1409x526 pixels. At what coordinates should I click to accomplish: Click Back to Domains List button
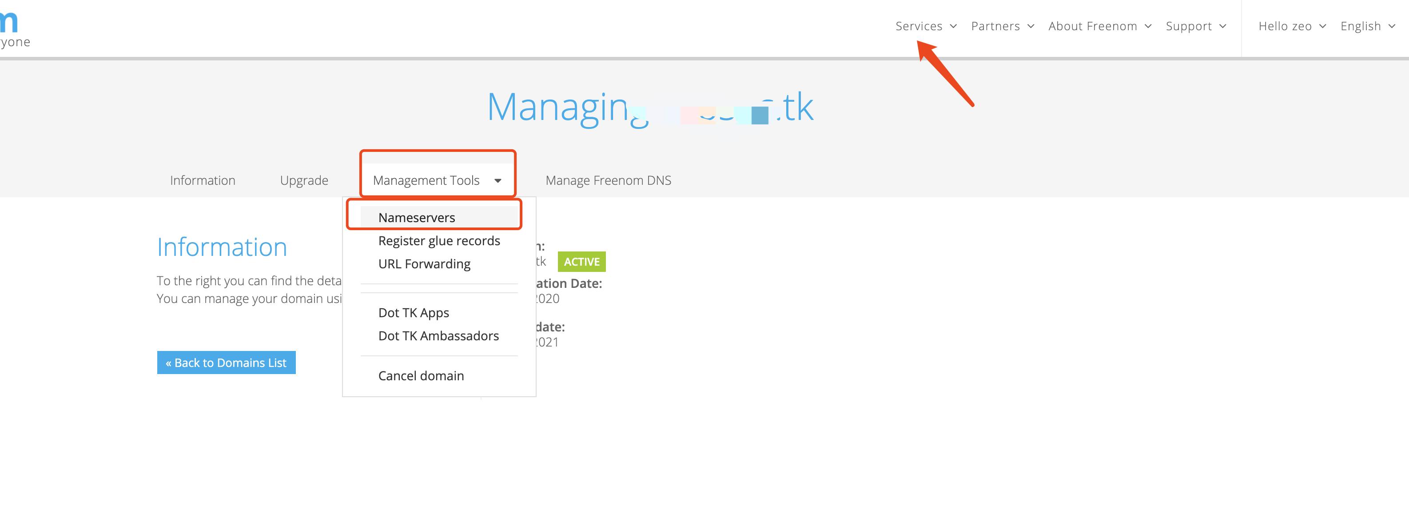point(227,363)
